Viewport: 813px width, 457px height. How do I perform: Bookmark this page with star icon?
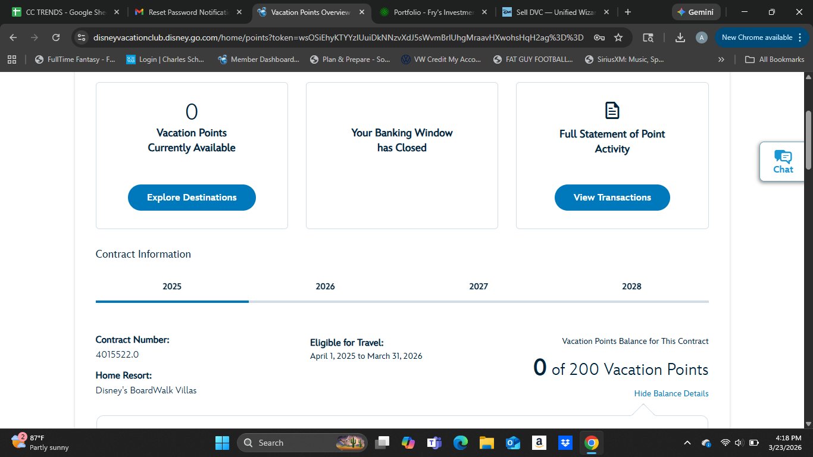point(618,37)
